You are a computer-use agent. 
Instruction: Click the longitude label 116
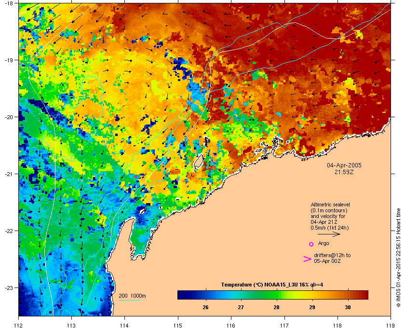(231, 326)
